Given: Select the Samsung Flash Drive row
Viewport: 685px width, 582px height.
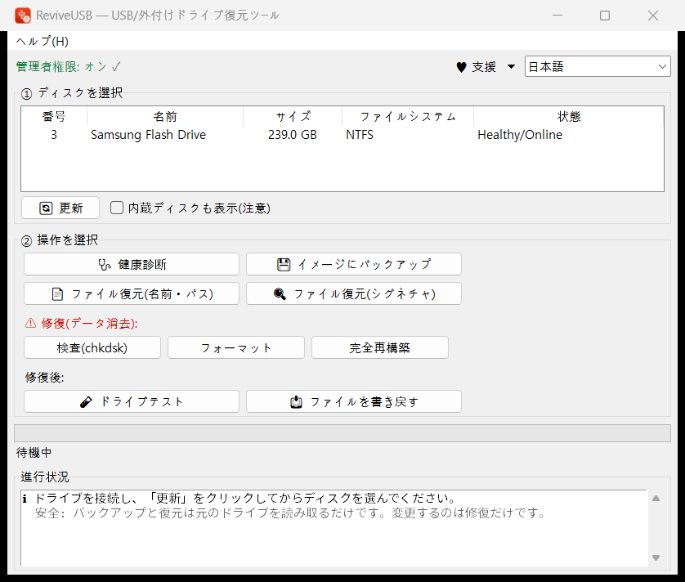Looking at the screenshot, I should point(342,135).
